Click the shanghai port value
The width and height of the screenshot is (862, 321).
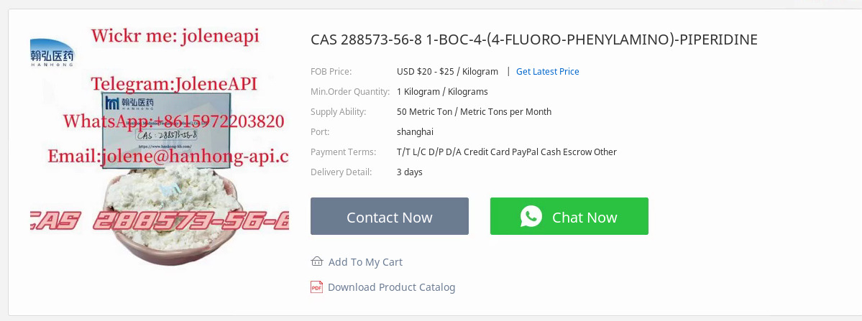point(415,131)
